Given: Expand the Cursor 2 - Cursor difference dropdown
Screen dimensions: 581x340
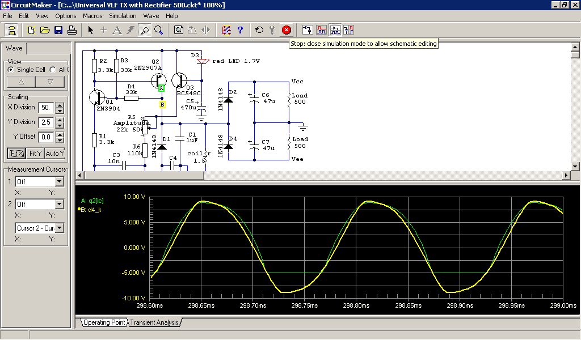Looking at the screenshot, I should click(x=60, y=228).
